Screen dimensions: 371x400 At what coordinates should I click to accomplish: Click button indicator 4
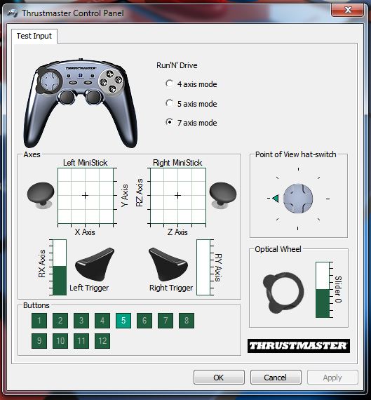pyautogui.click(x=102, y=321)
